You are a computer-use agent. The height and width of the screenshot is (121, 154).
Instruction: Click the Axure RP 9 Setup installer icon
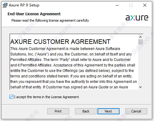(x=5, y=5)
